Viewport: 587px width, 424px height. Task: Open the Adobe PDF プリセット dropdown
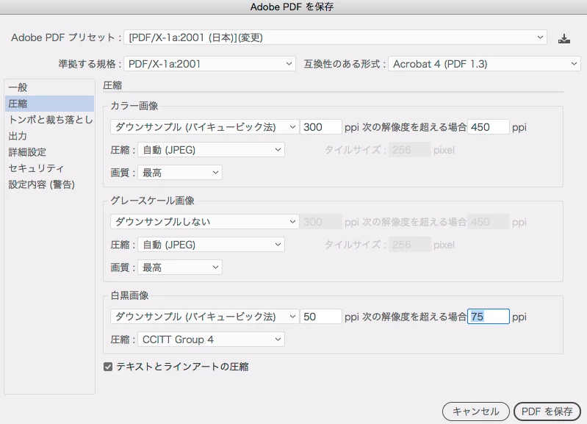335,37
